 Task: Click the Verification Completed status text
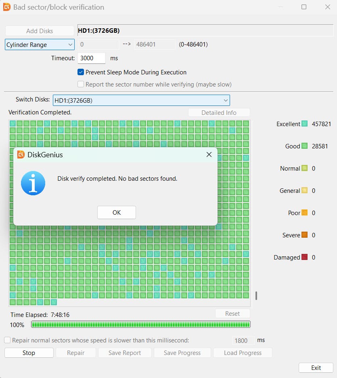click(40, 112)
